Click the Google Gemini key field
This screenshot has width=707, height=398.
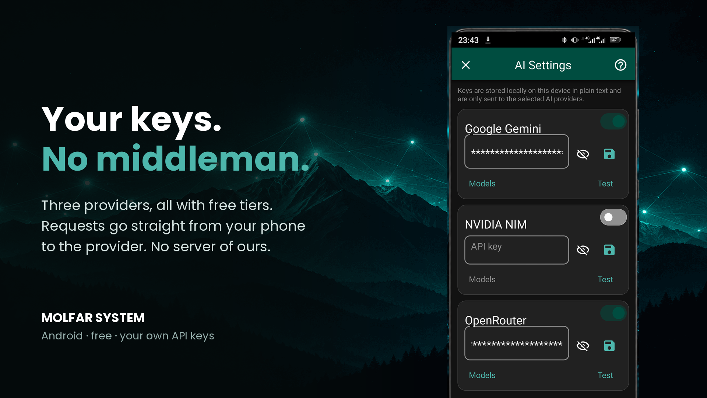point(517,151)
